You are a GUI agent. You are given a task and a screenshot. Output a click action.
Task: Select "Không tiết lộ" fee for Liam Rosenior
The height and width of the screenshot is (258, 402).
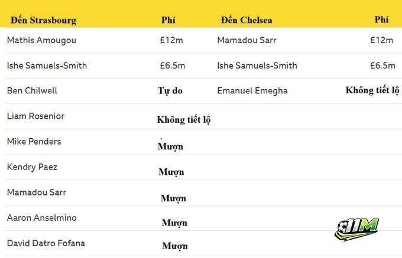click(184, 120)
